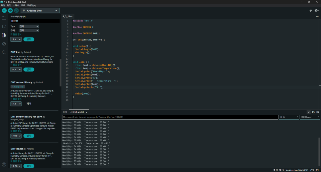Open the Arduino Uno board selector dropdown
Screen dimensions: 321x172
tap(40, 11)
